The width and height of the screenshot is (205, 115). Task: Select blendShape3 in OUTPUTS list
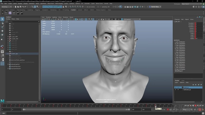[x=179, y=71]
